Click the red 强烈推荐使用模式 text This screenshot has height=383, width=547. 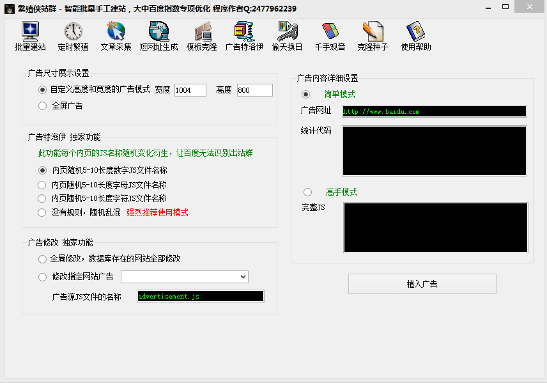click(157, 213)
